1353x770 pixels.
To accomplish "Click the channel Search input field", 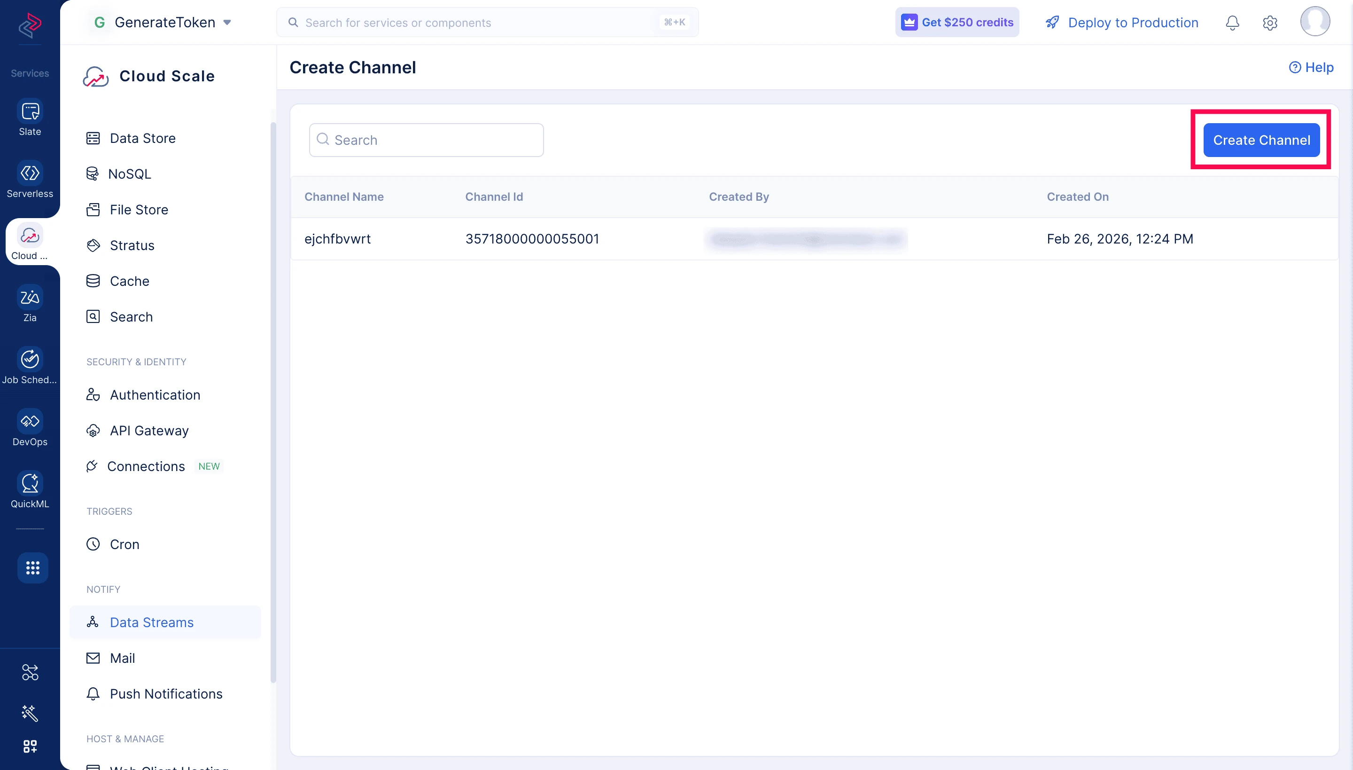I will click(426, 140).
